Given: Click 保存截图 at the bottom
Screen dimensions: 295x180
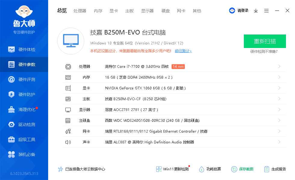Looking at the screenshot, I should [x=243, y=169].
